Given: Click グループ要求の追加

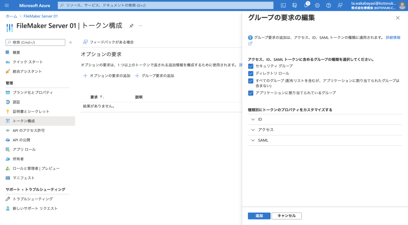Looking at the screenshot, I should click(155, 76).
